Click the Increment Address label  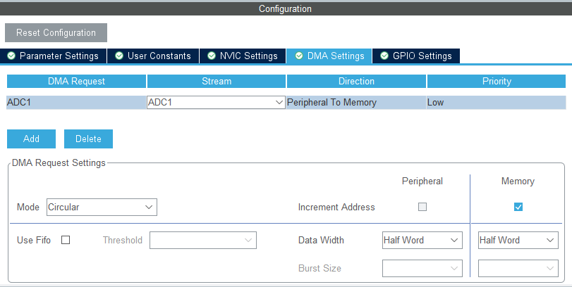point(336,207)
